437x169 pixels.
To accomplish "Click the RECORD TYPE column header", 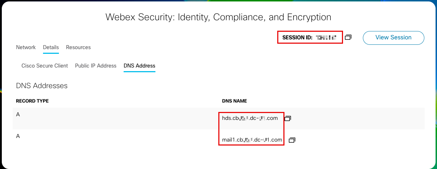I will pyautogui.click(x=32, y=101).
